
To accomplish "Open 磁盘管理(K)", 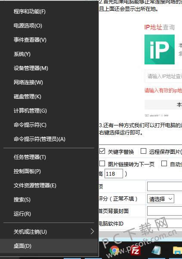I will click(x=49, y=97).
